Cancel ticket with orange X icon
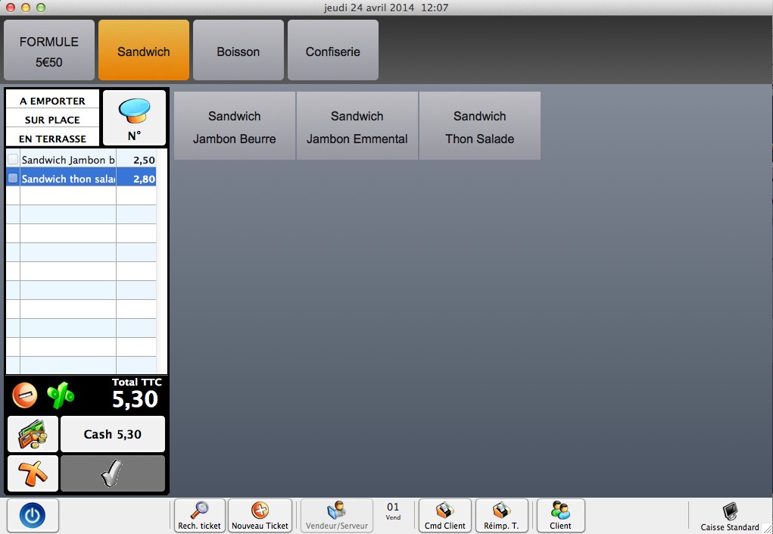 coord(33,473)
